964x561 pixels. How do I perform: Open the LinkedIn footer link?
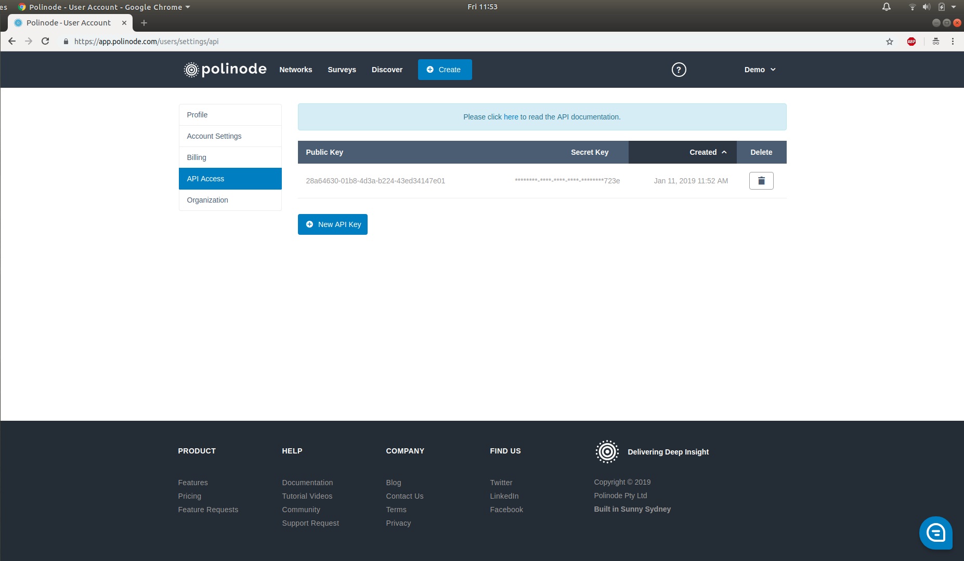[x=504, y=496]
